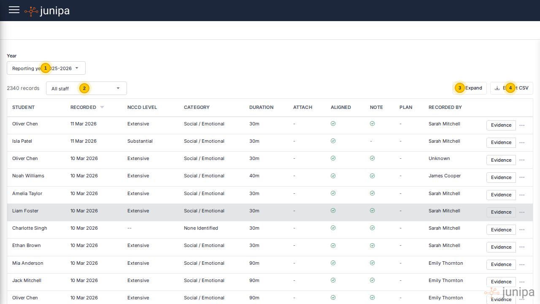Sort by the DURATION column header

(261, 107)
